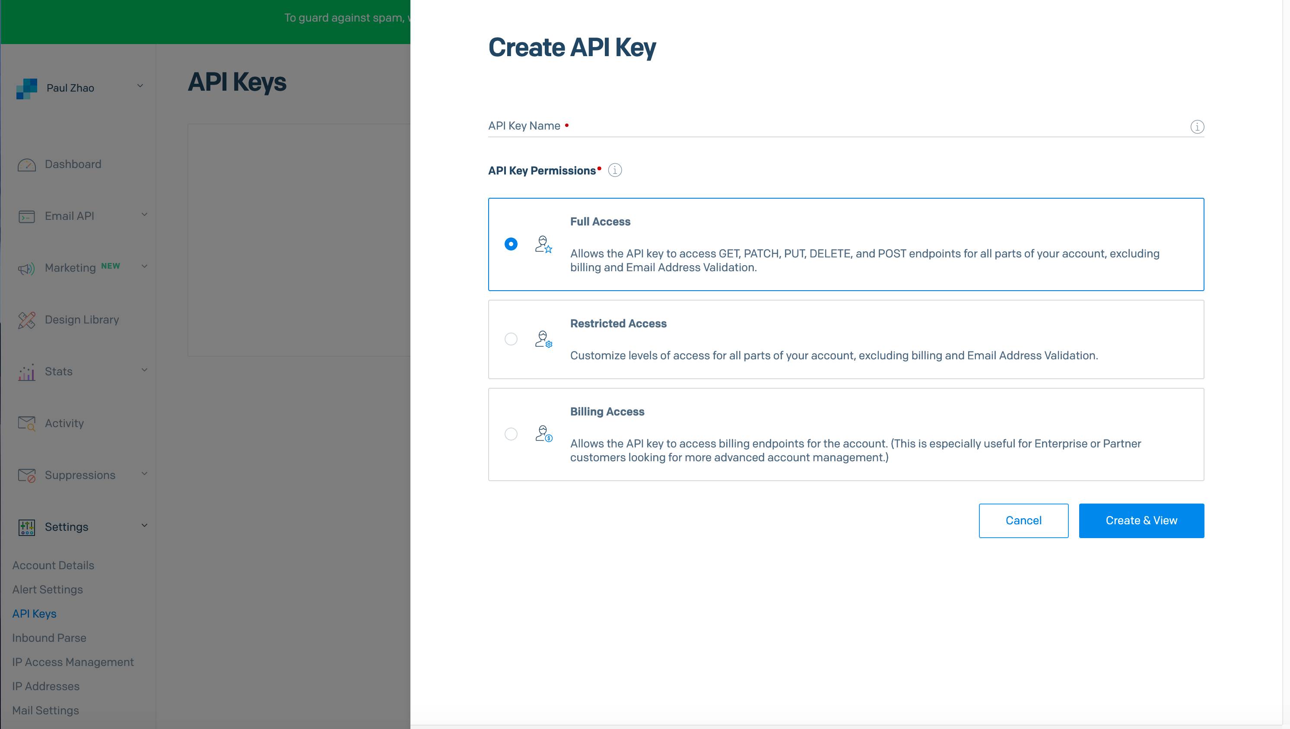This screenshot has width=1290, height=729.
Task: Click the Create & View button
Action: click(x=1141, y=521)
